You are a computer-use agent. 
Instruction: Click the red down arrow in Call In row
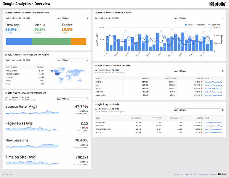click(202, 132)
